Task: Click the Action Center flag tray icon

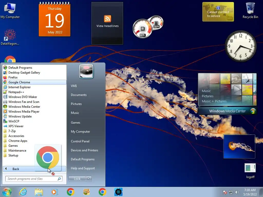Action: (225, 192)
